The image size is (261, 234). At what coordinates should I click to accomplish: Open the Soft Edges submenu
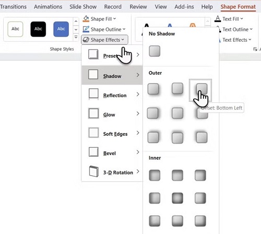112,133
